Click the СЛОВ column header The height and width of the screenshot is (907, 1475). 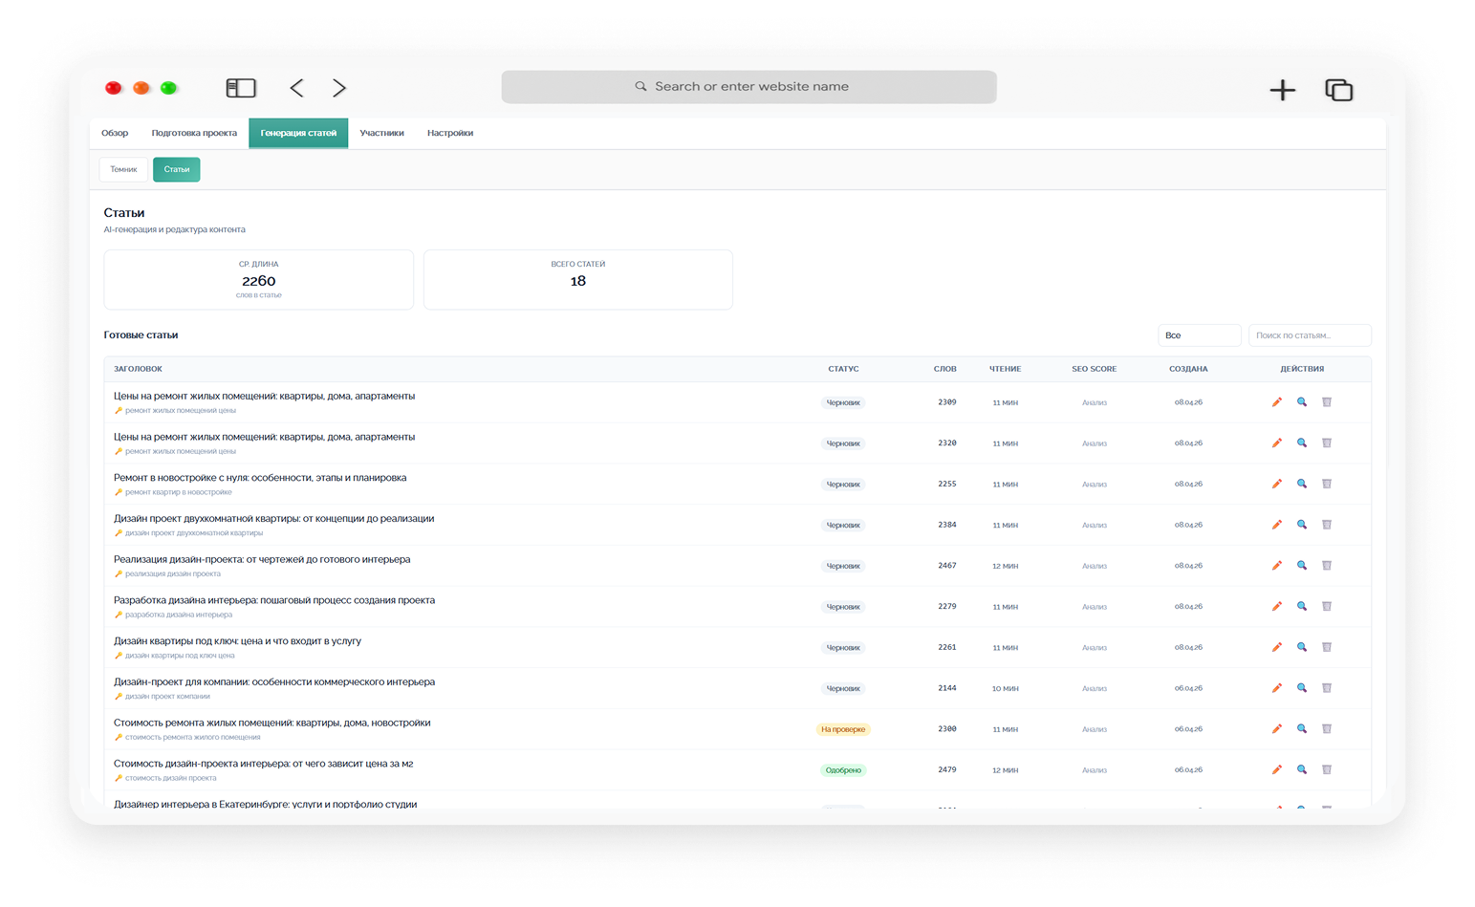click(x=944, y=369)
